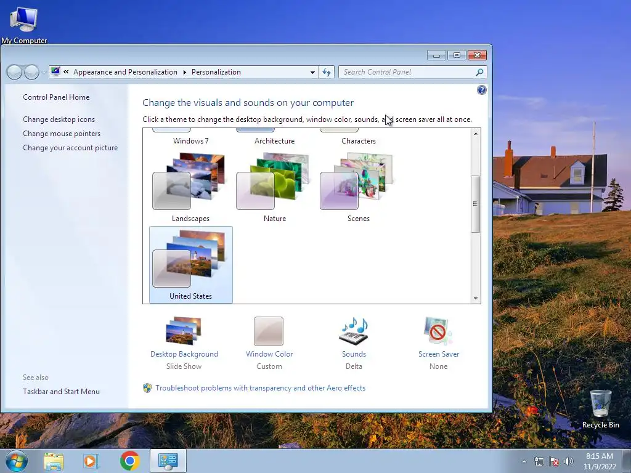Click the theme list scrollbar thumb
Screen dimensions: 631x473
pos(476,204)
